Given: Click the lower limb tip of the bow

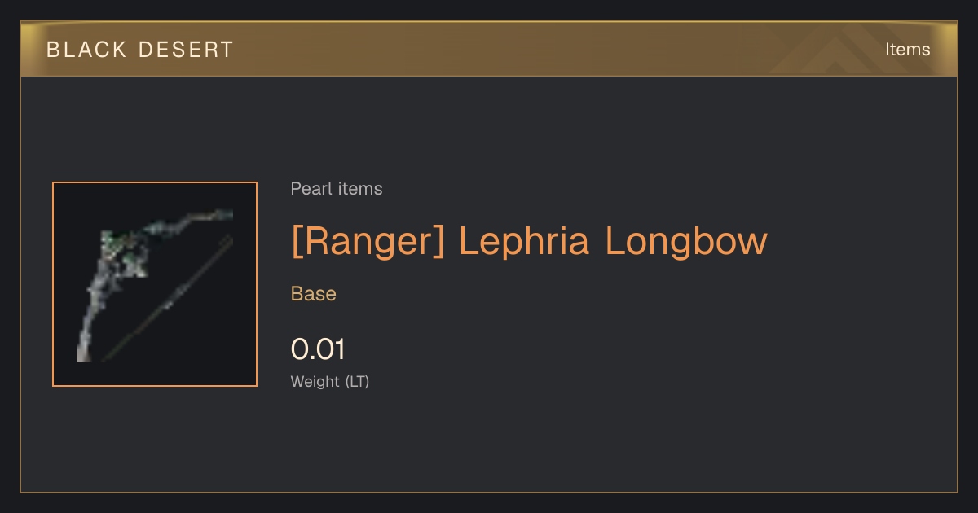Looking at the screenshot, I should (83, 350).
